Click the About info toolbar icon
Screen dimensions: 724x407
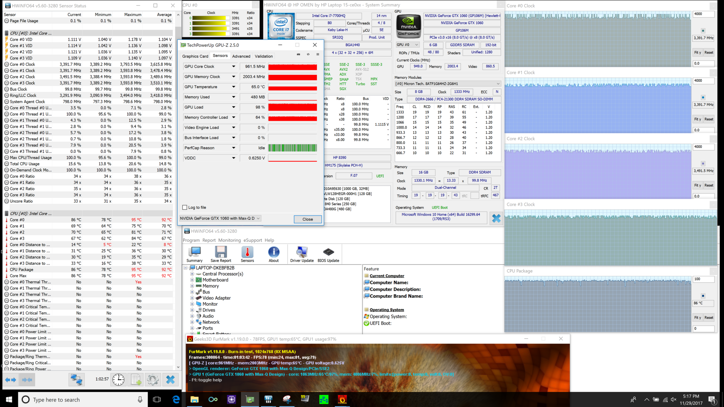[x=274, y=254]
